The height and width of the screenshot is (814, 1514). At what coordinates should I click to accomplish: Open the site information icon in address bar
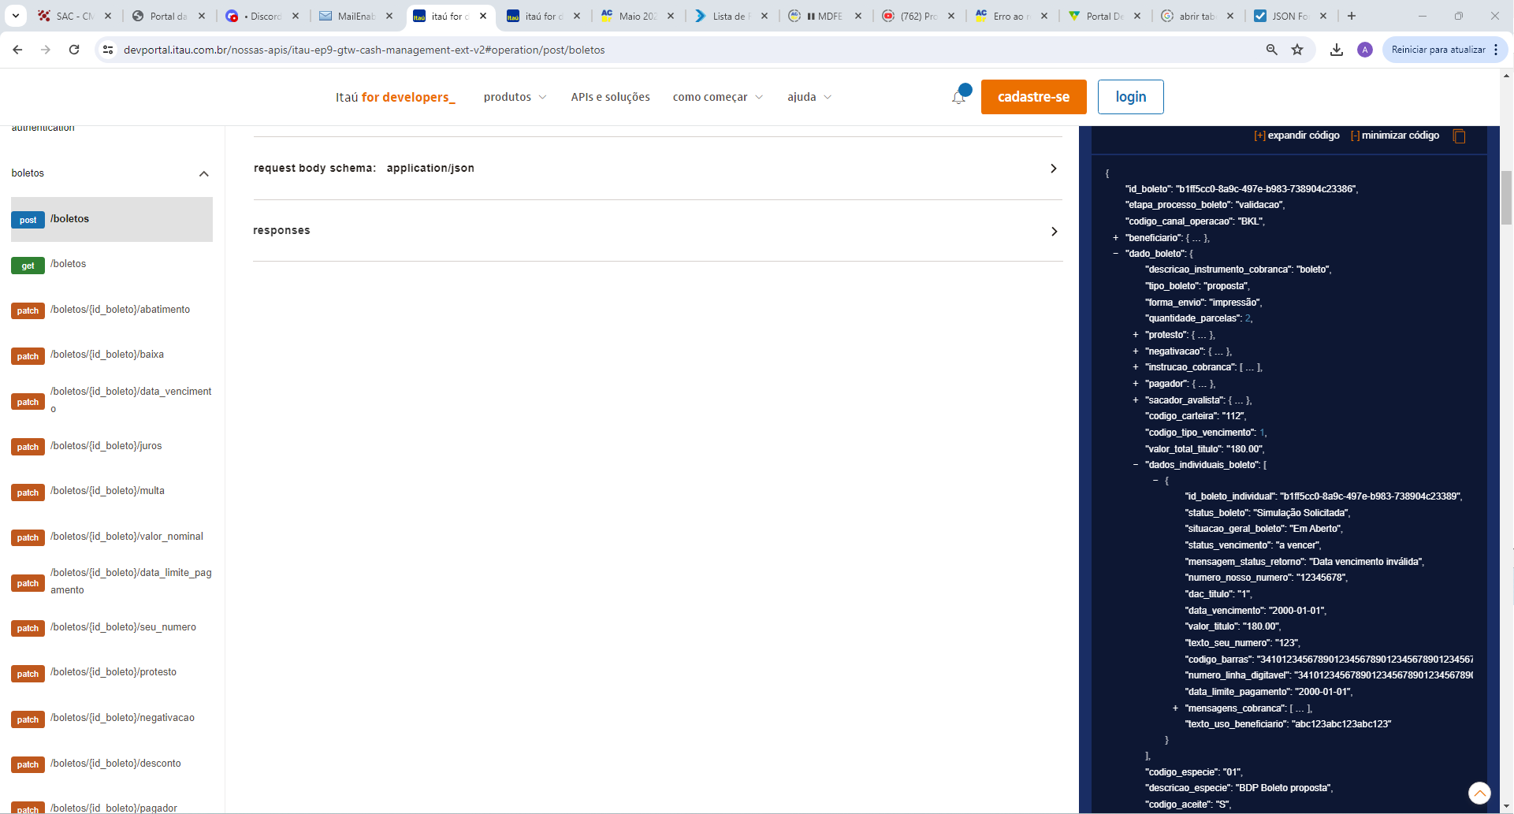click(x=108, y=50)
